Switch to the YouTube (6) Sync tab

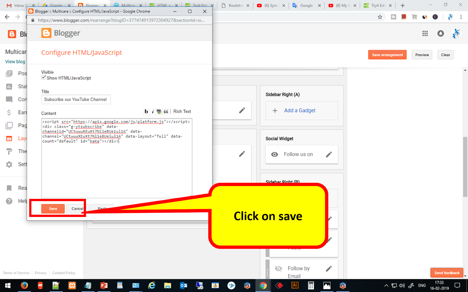tap(271, 6)
